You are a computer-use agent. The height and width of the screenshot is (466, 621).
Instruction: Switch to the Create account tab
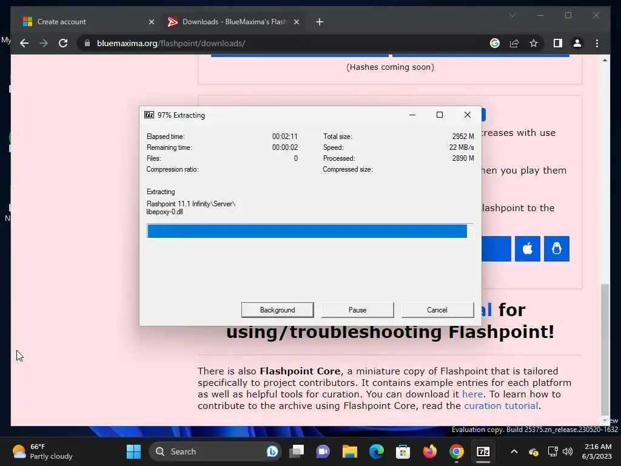(88, 22)
